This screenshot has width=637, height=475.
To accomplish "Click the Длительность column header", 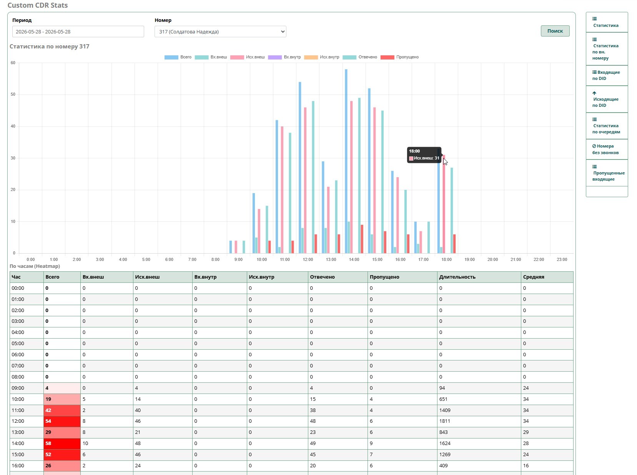I will (479, 277).
